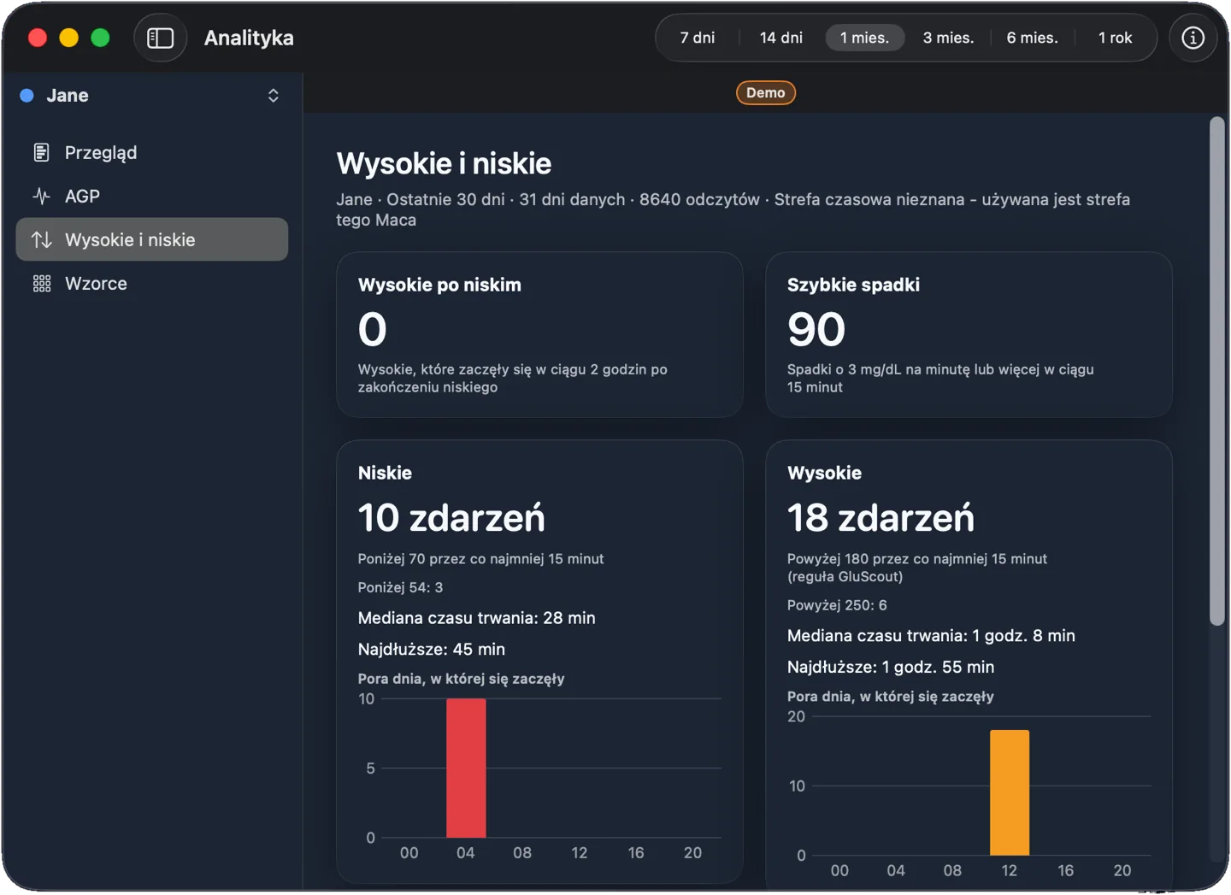Select the 3 mies. time range
Image resolution: width=1231 pixels, height=895 pixels.
[948, 38]
